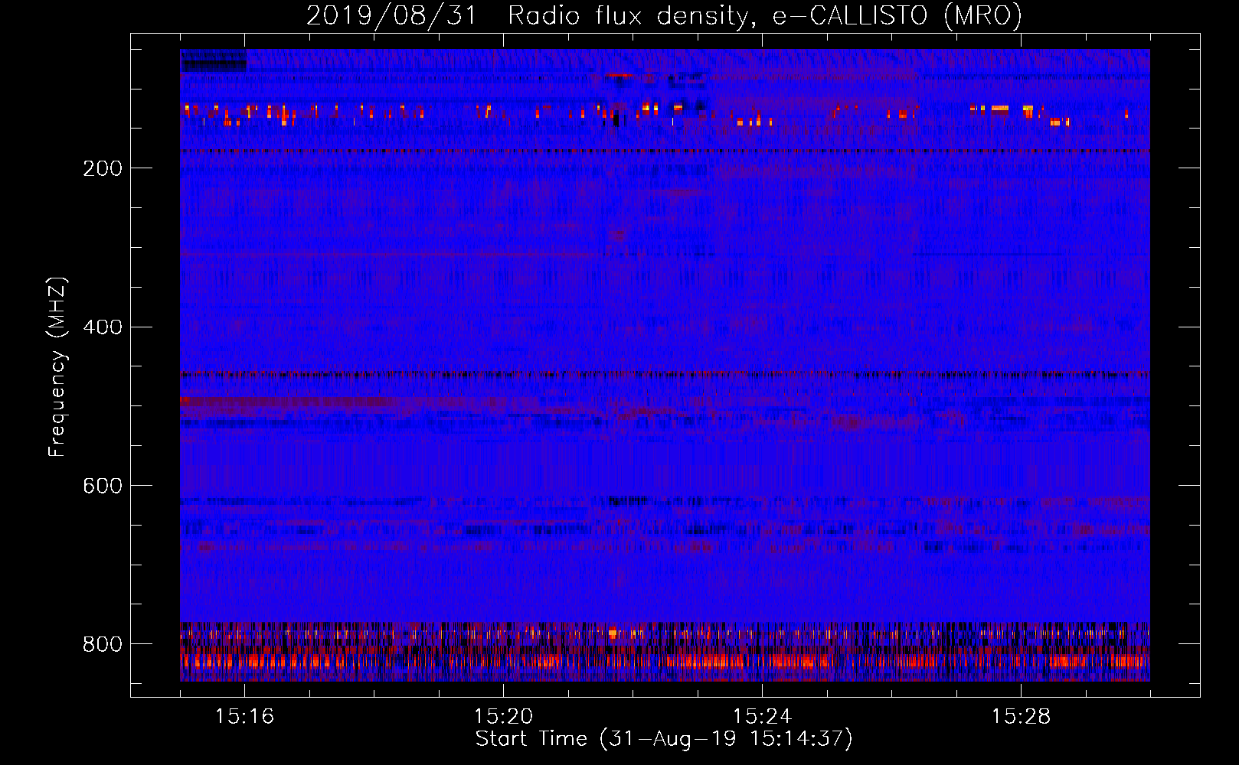Click the 15:16 time tick label
The image size is (1239, 765).
[244, 717]
